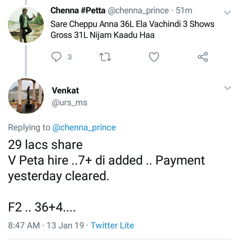Open Chenna #Petta's profile picture
This screenshot has height=245, width=239.
tap(26, 25)
